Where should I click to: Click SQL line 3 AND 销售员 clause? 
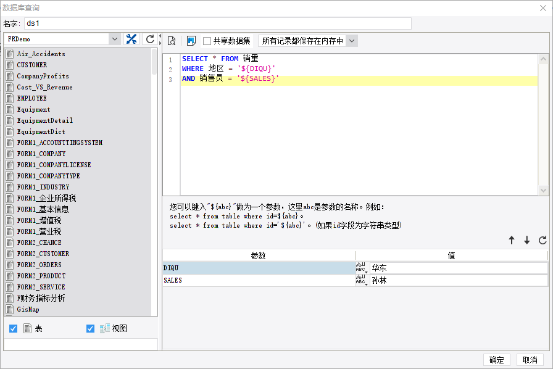tap(230, 78)
